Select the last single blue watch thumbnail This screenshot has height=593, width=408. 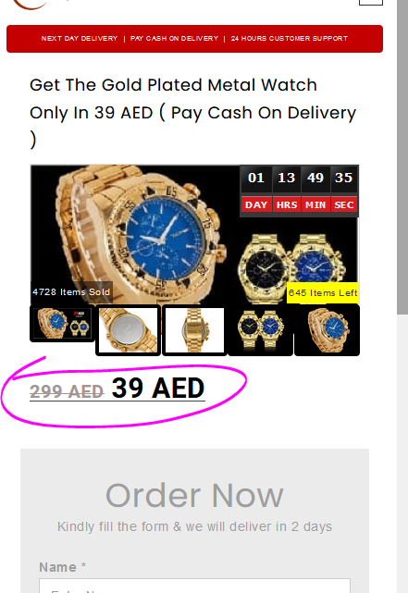pos(327,330)
